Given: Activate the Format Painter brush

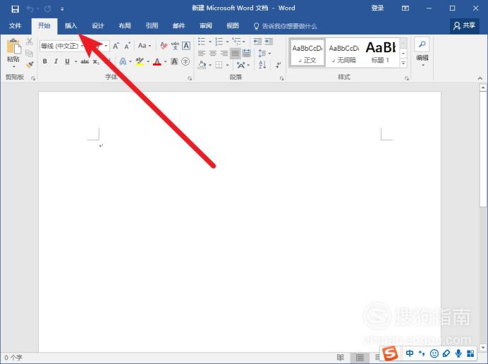Looking at the screenshot, I should click(x=30, y=64).
